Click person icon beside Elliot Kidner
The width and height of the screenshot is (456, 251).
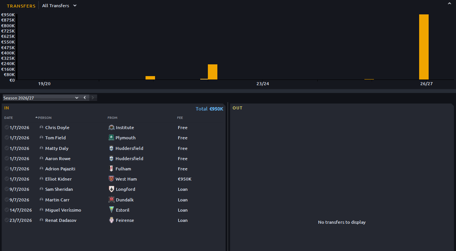point(41,179)
